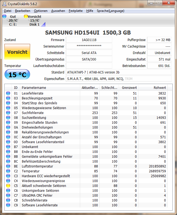
Task: Open the Bearbeiten menu
Action: 23,11
